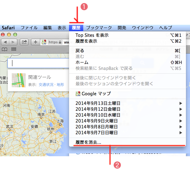Open the Share button in toolbar
The image size is (190, 172).
click(x=24, y=42)
